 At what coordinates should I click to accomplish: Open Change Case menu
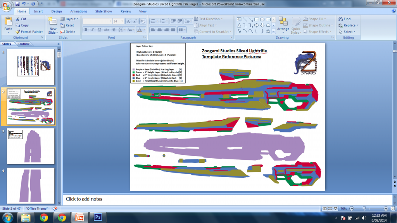coord(130,29)
